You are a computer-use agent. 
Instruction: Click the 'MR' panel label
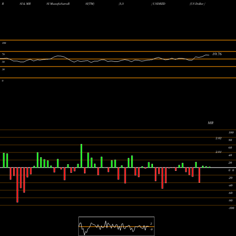click(x=211, y=123)
